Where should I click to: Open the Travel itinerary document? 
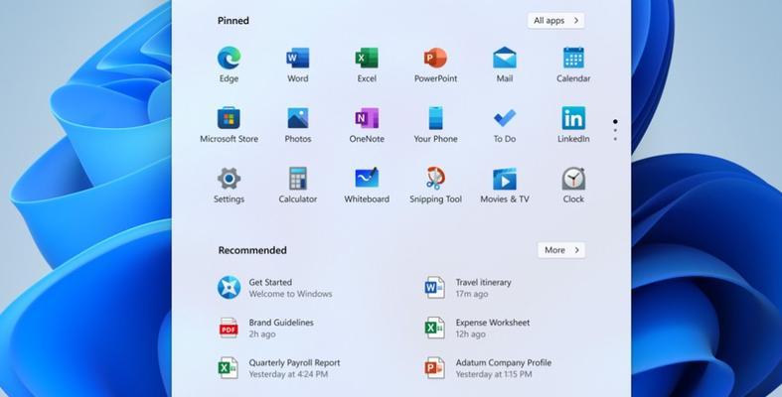click(x=468, y=288)
